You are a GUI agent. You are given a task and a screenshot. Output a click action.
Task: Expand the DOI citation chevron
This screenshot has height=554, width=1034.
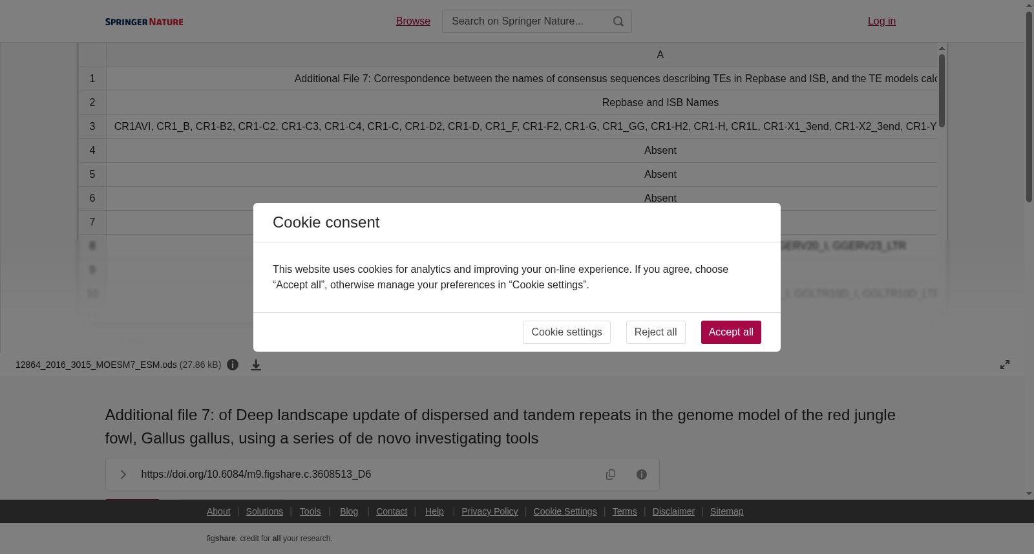(123, 474)
